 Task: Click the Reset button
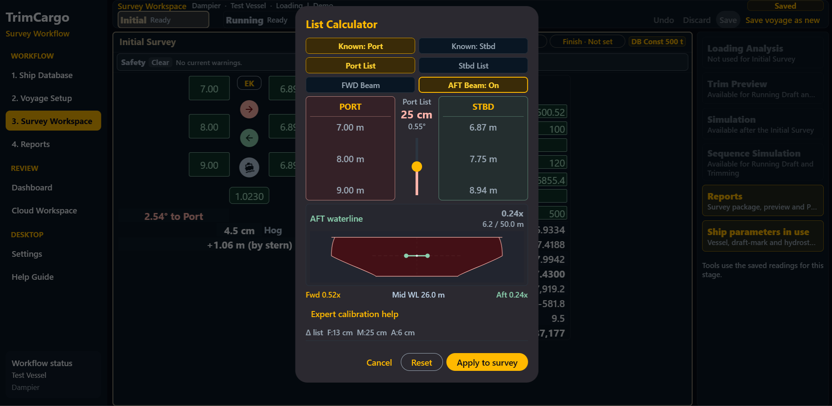(422, 362)
